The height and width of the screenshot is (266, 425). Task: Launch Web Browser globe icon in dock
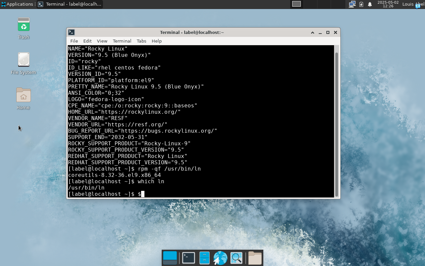220,258
